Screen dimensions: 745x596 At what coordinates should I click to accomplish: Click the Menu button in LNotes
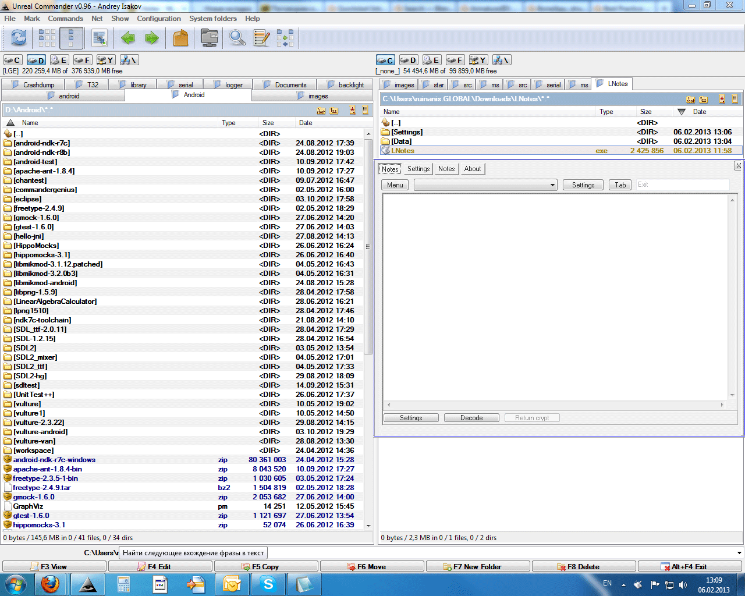pyautogui.click(x=395, y=185)
